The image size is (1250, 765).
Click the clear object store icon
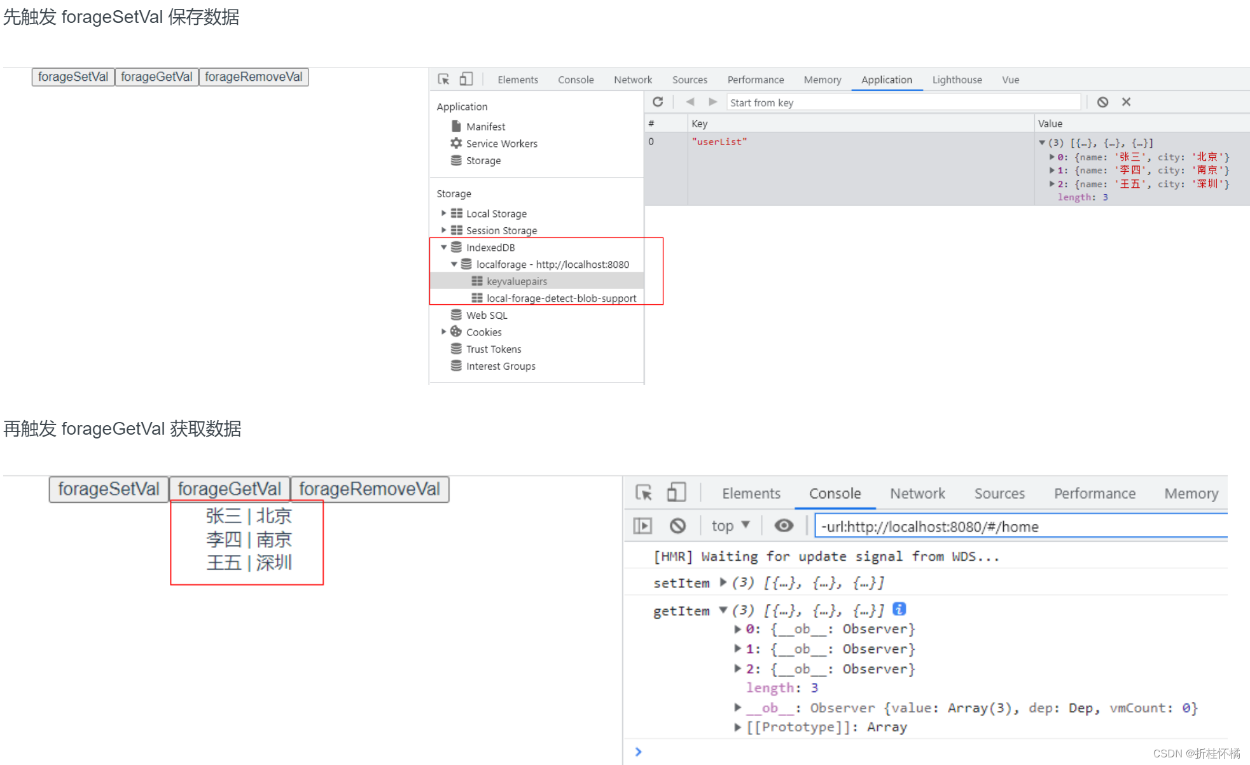1102,102
